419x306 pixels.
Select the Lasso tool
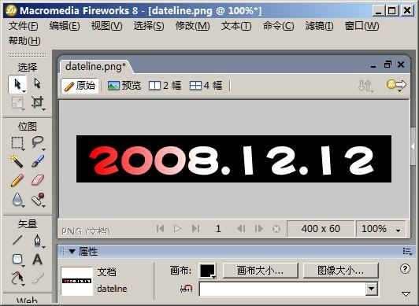(x=38, y=142)
